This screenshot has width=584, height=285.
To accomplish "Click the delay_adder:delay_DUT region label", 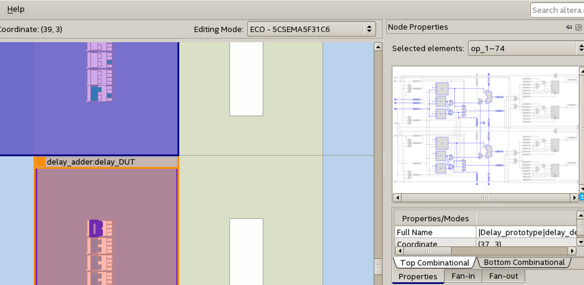I will pyautogui.click(x=91, y=162).
